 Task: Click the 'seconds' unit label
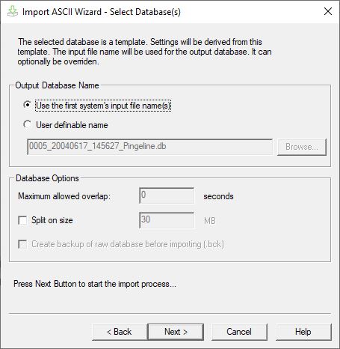218,196
